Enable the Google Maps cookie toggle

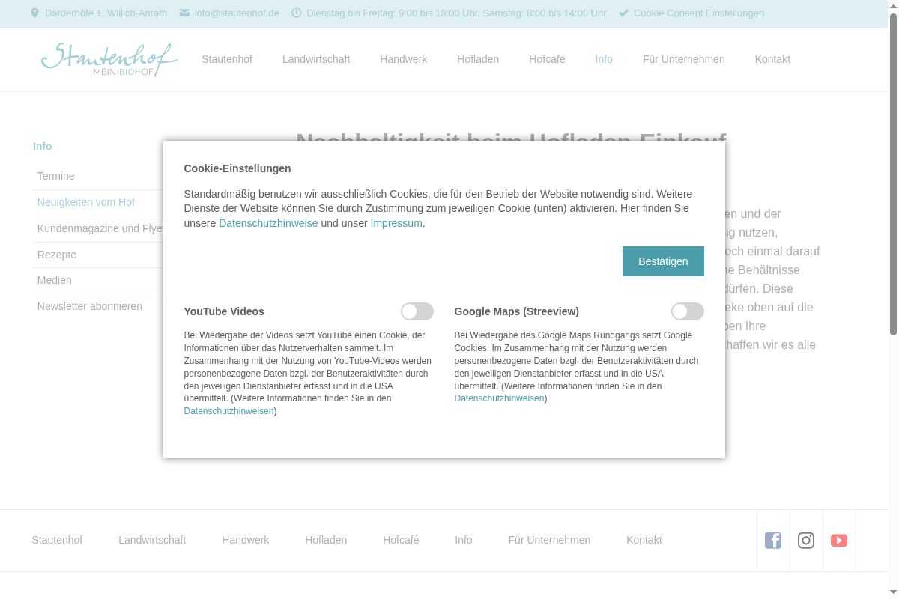687,311
